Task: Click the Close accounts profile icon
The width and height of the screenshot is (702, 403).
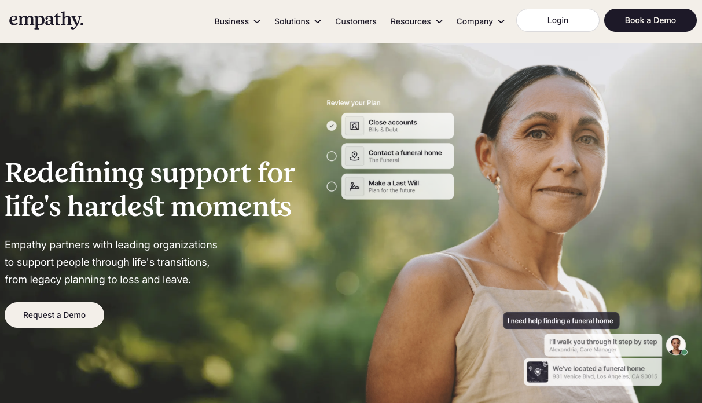Action: point(355,126)
